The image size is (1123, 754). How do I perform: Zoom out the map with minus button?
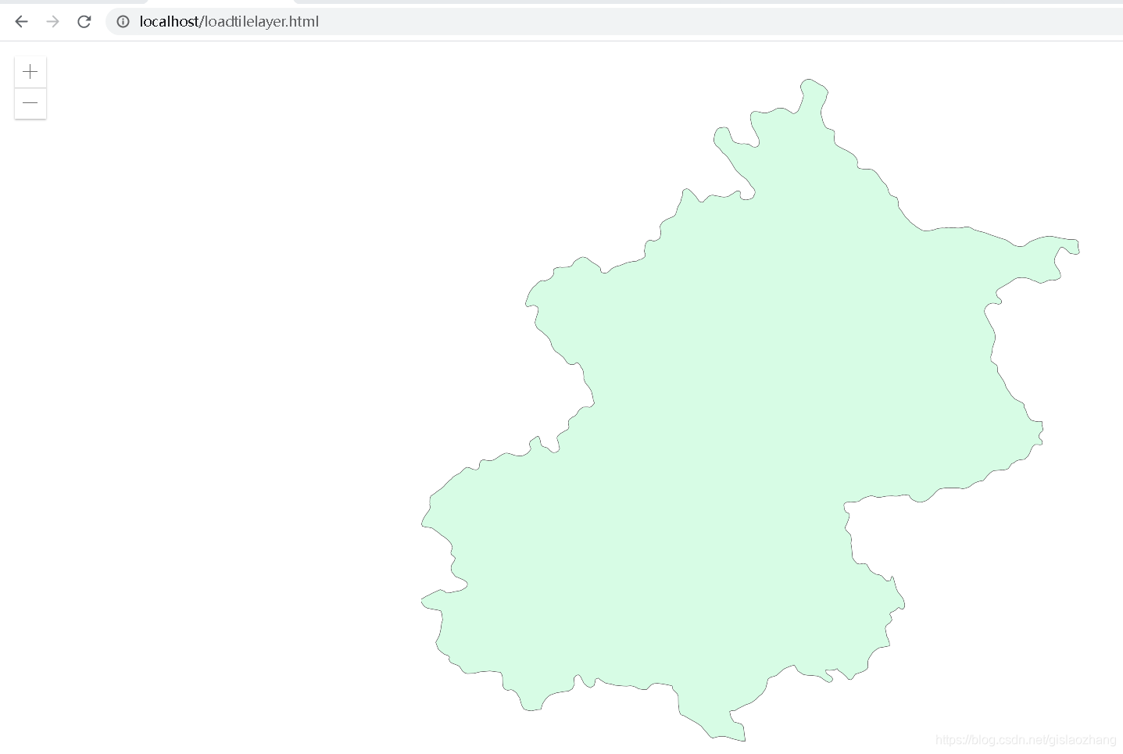[x=30, y=103]
